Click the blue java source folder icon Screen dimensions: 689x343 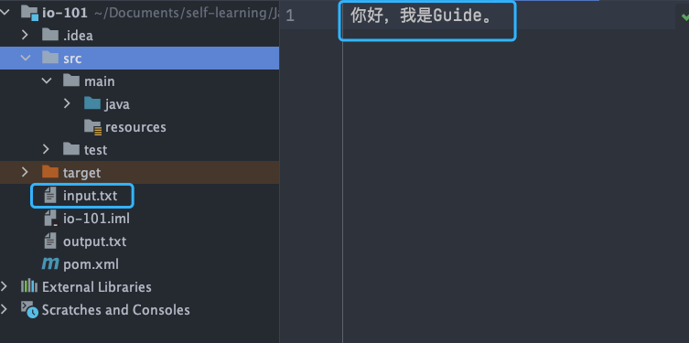tap(92, 103)
